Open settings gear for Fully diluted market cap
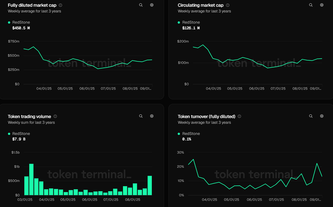Viewport: 333px width, 207px height. pyautogui.click(x=152, y=5)
